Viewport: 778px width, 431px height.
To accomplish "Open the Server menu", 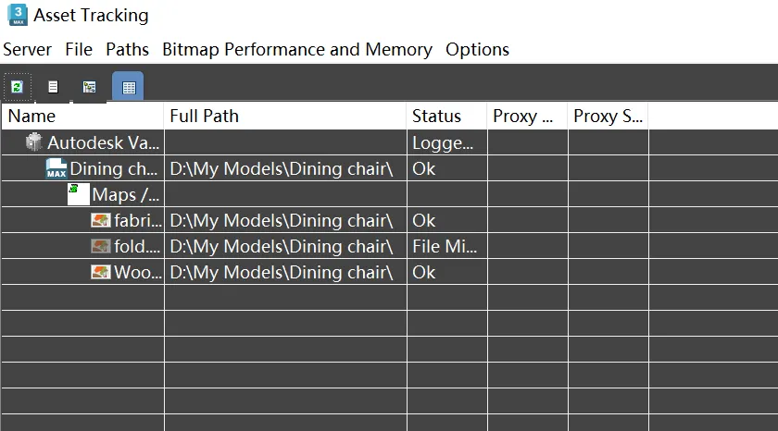I will [27, 50].
